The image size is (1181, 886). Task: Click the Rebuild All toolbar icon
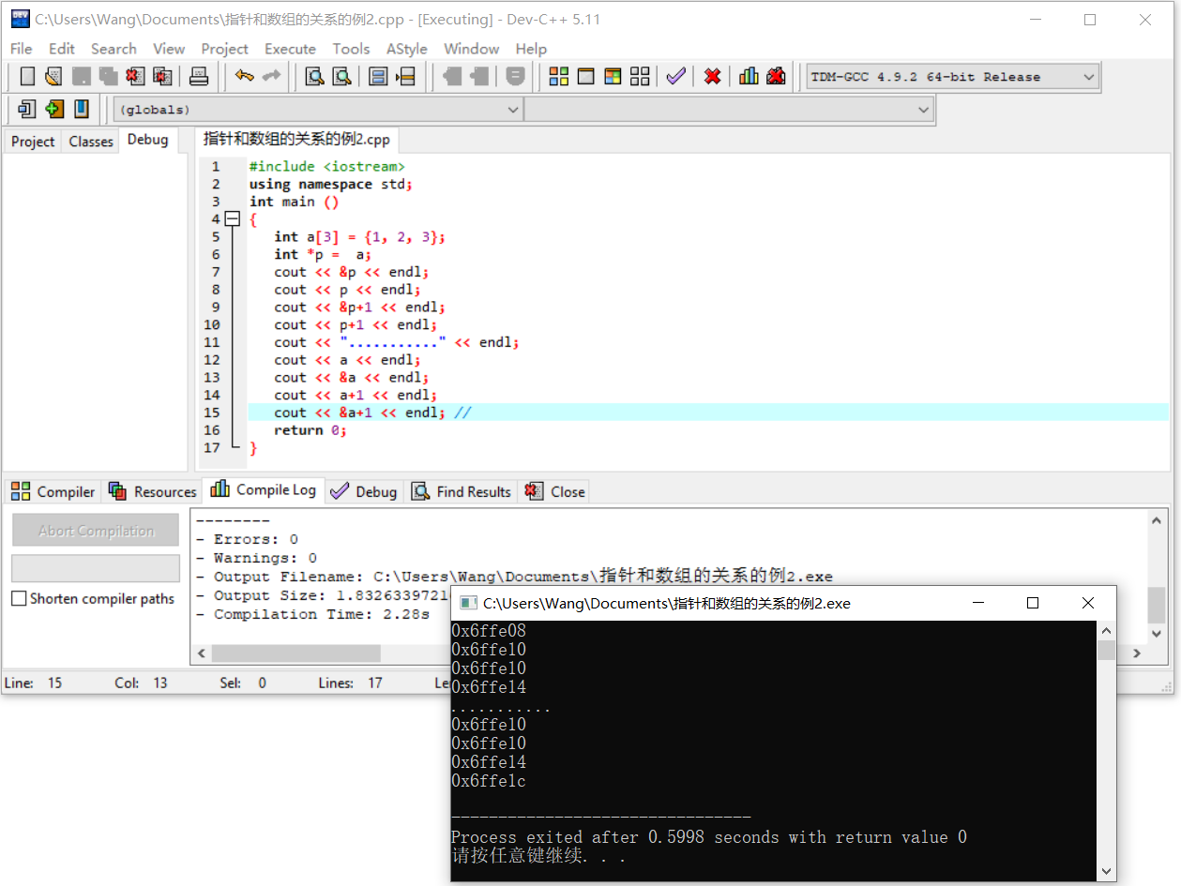[641, 77]
